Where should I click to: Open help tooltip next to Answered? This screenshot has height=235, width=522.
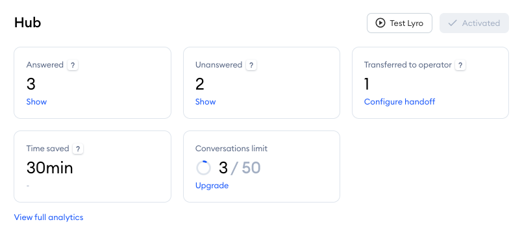click(73, 65)
